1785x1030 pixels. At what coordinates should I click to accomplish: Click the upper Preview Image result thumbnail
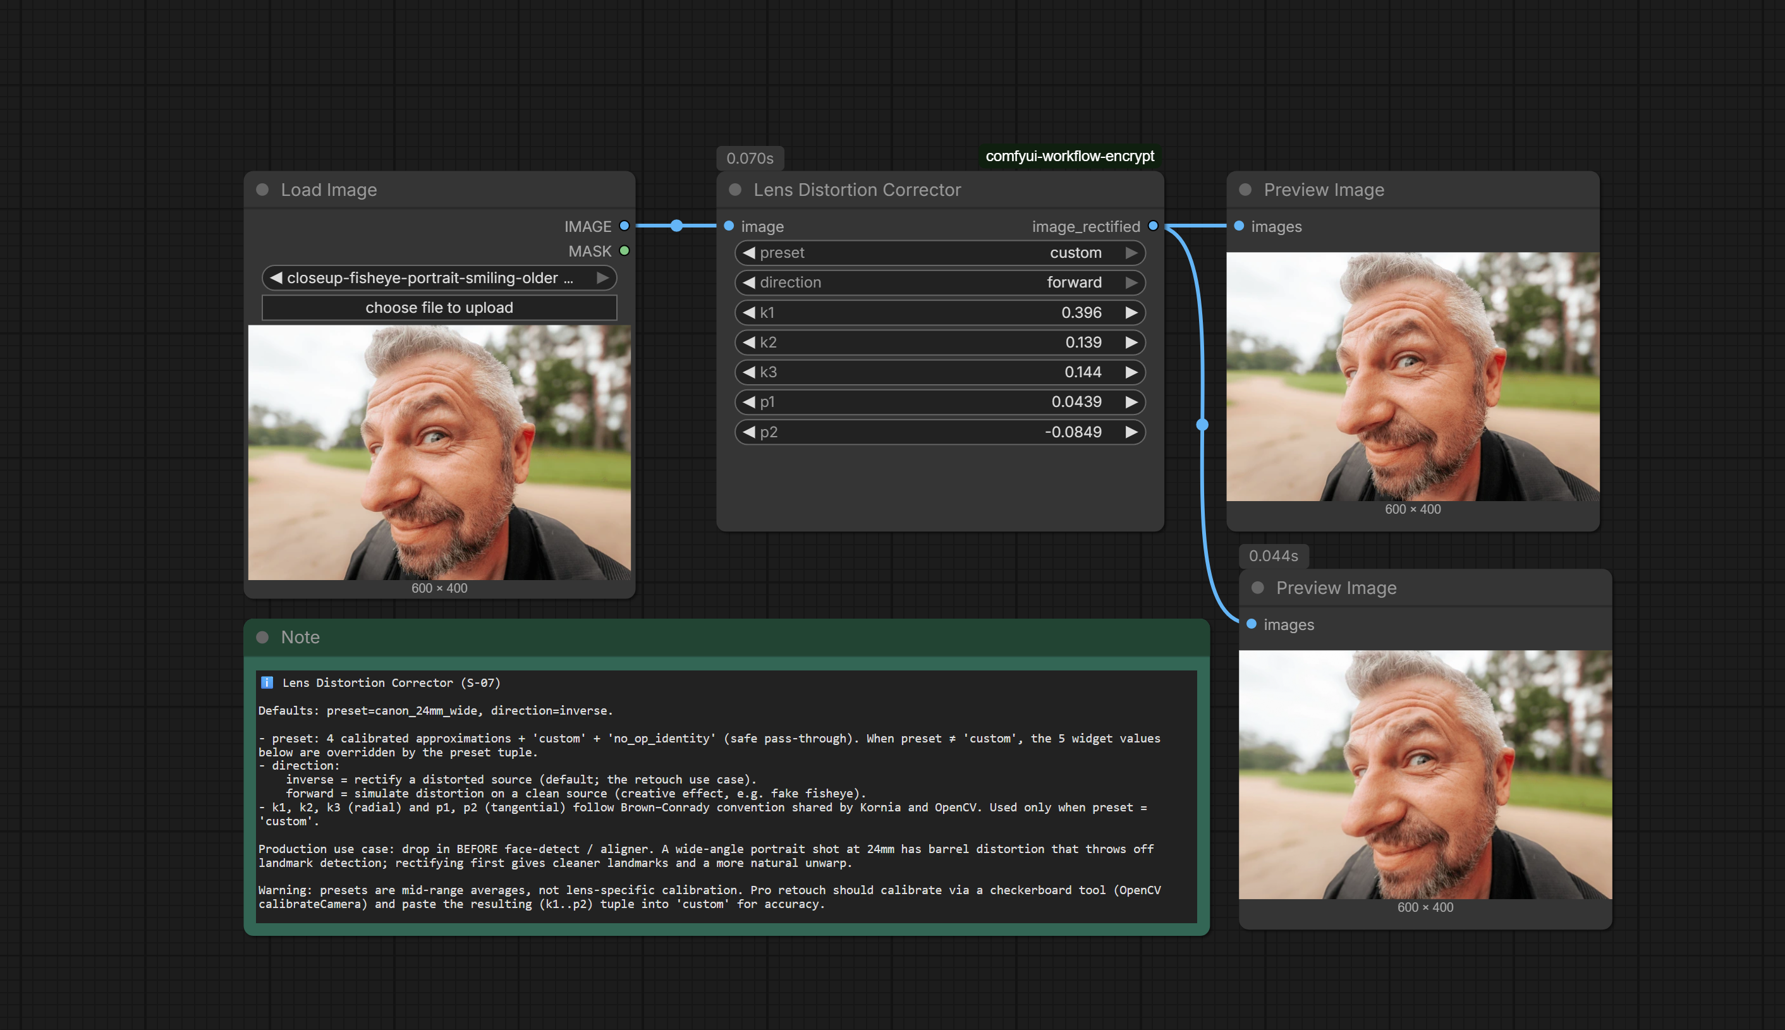(x=1413, y=377)
